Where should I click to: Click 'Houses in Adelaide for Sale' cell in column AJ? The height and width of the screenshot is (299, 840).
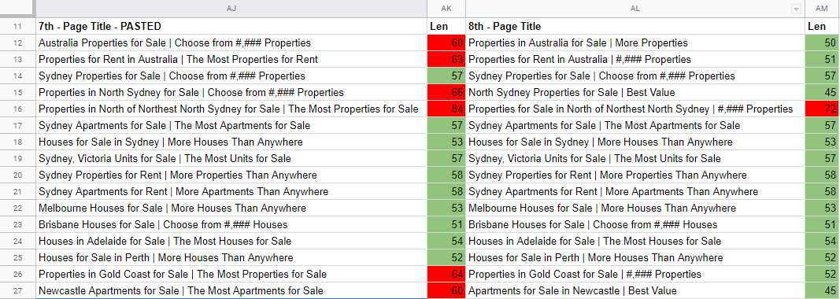(231, 241)
